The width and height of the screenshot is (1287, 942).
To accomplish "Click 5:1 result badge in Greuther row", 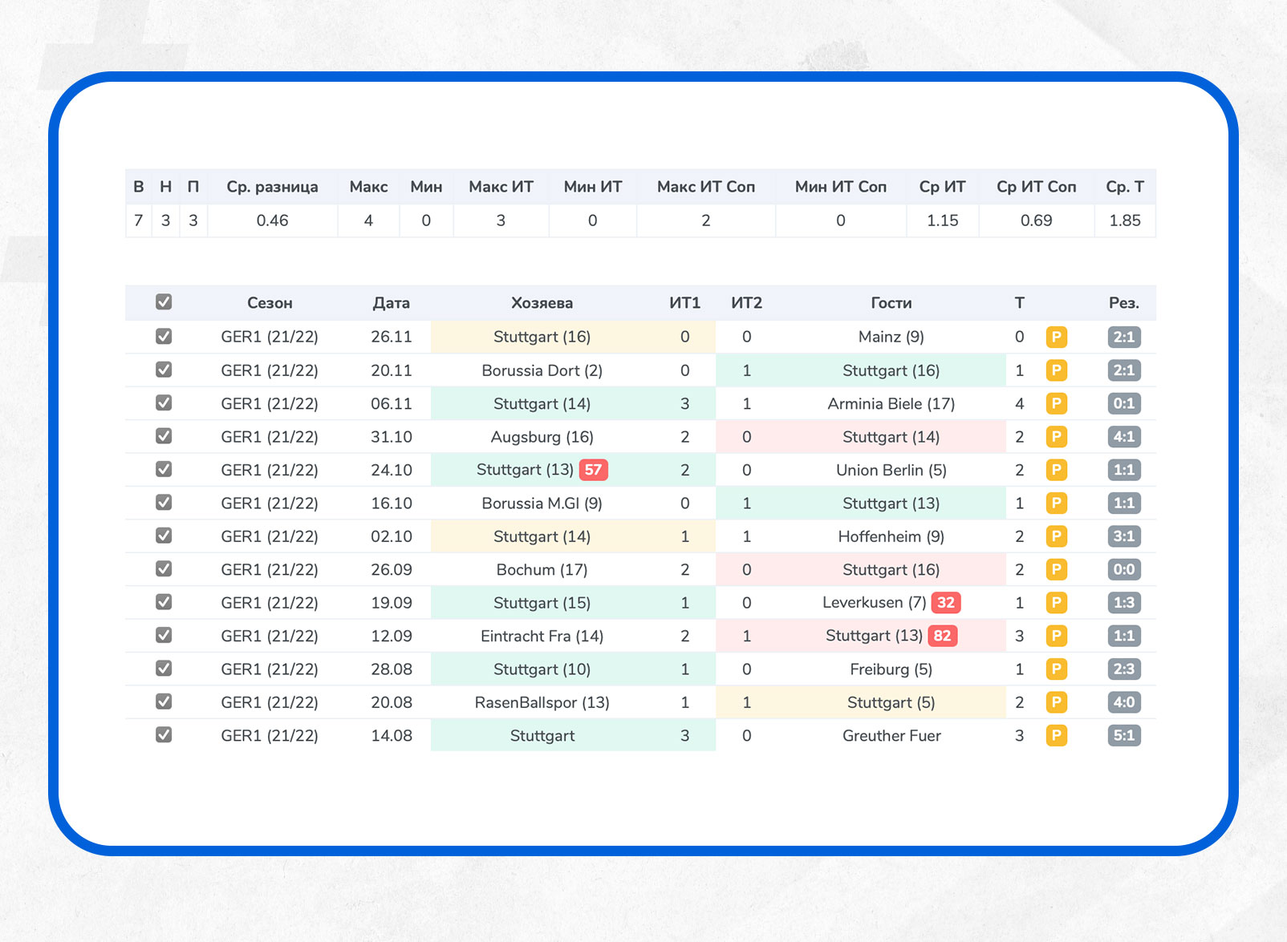I will [1123, 736].
